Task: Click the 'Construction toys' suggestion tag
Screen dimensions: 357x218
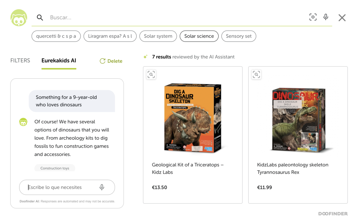Action: click(x=55, y=168)
